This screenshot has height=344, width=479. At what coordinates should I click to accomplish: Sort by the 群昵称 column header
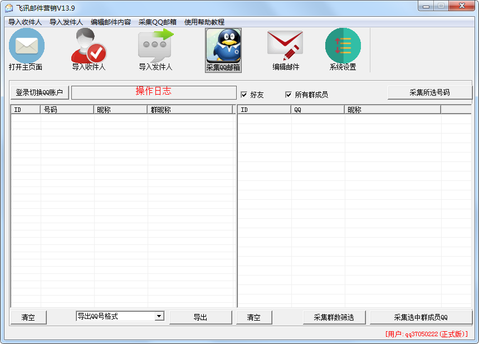tap(189, 110)
